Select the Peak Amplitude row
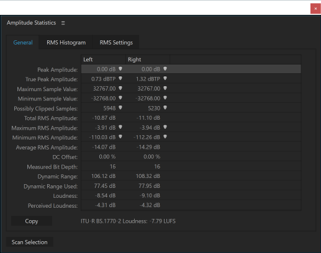 [191, 69]
